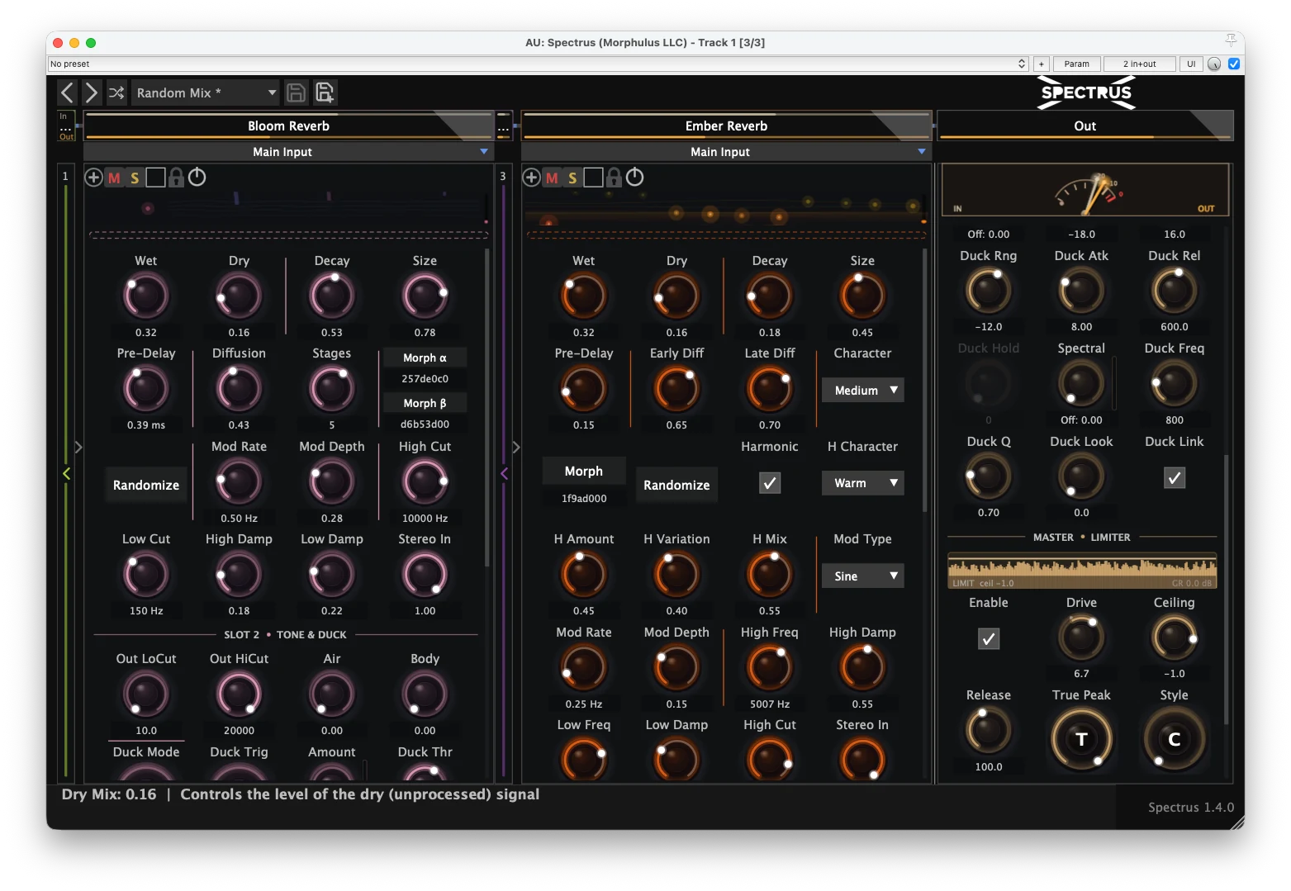Screen dimensions: 1291x891
Task: Lock the Bloom Reverb slot
Action: [x=176, y=178]
